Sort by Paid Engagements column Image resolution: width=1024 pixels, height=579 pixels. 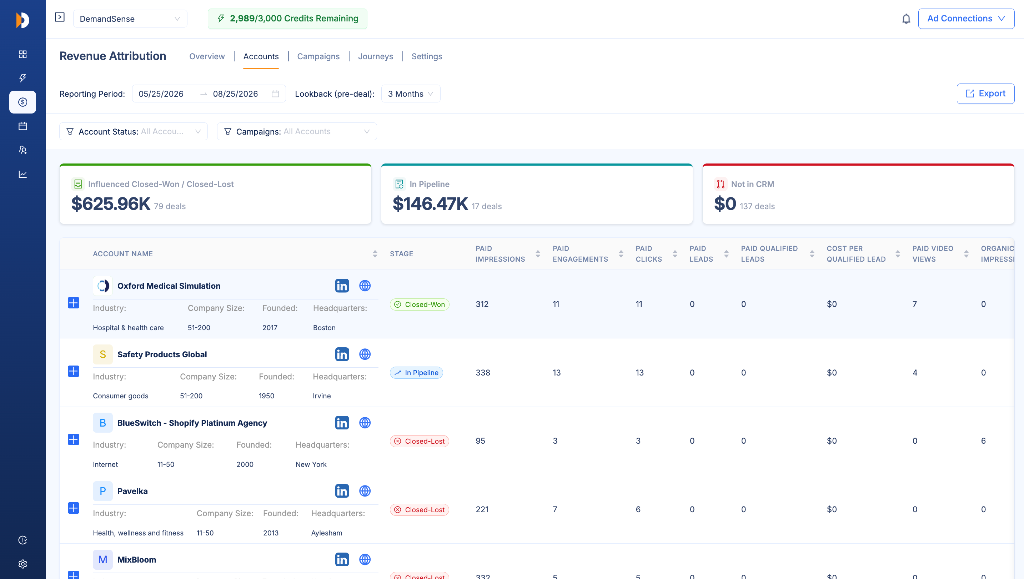coord(621,254)
